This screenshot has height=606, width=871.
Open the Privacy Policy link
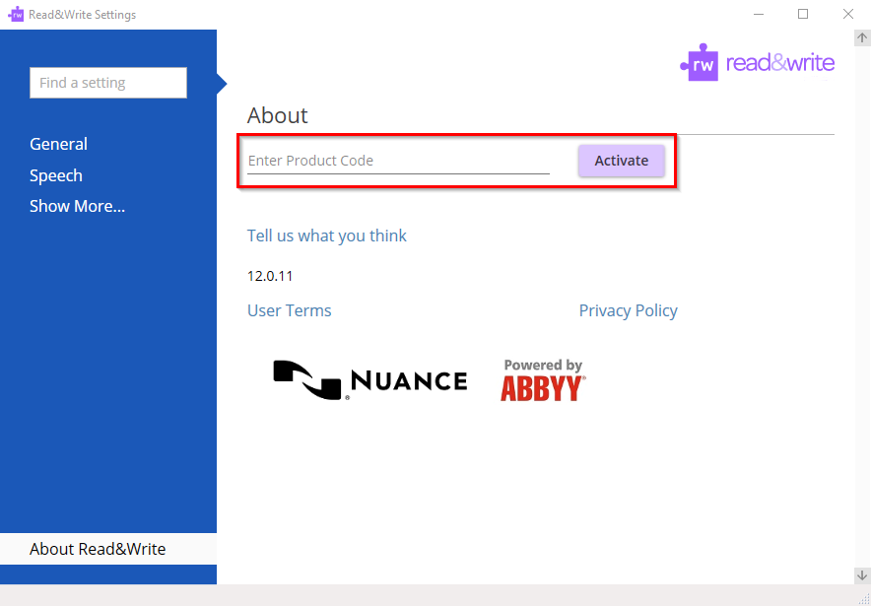[x=629, y=310]
